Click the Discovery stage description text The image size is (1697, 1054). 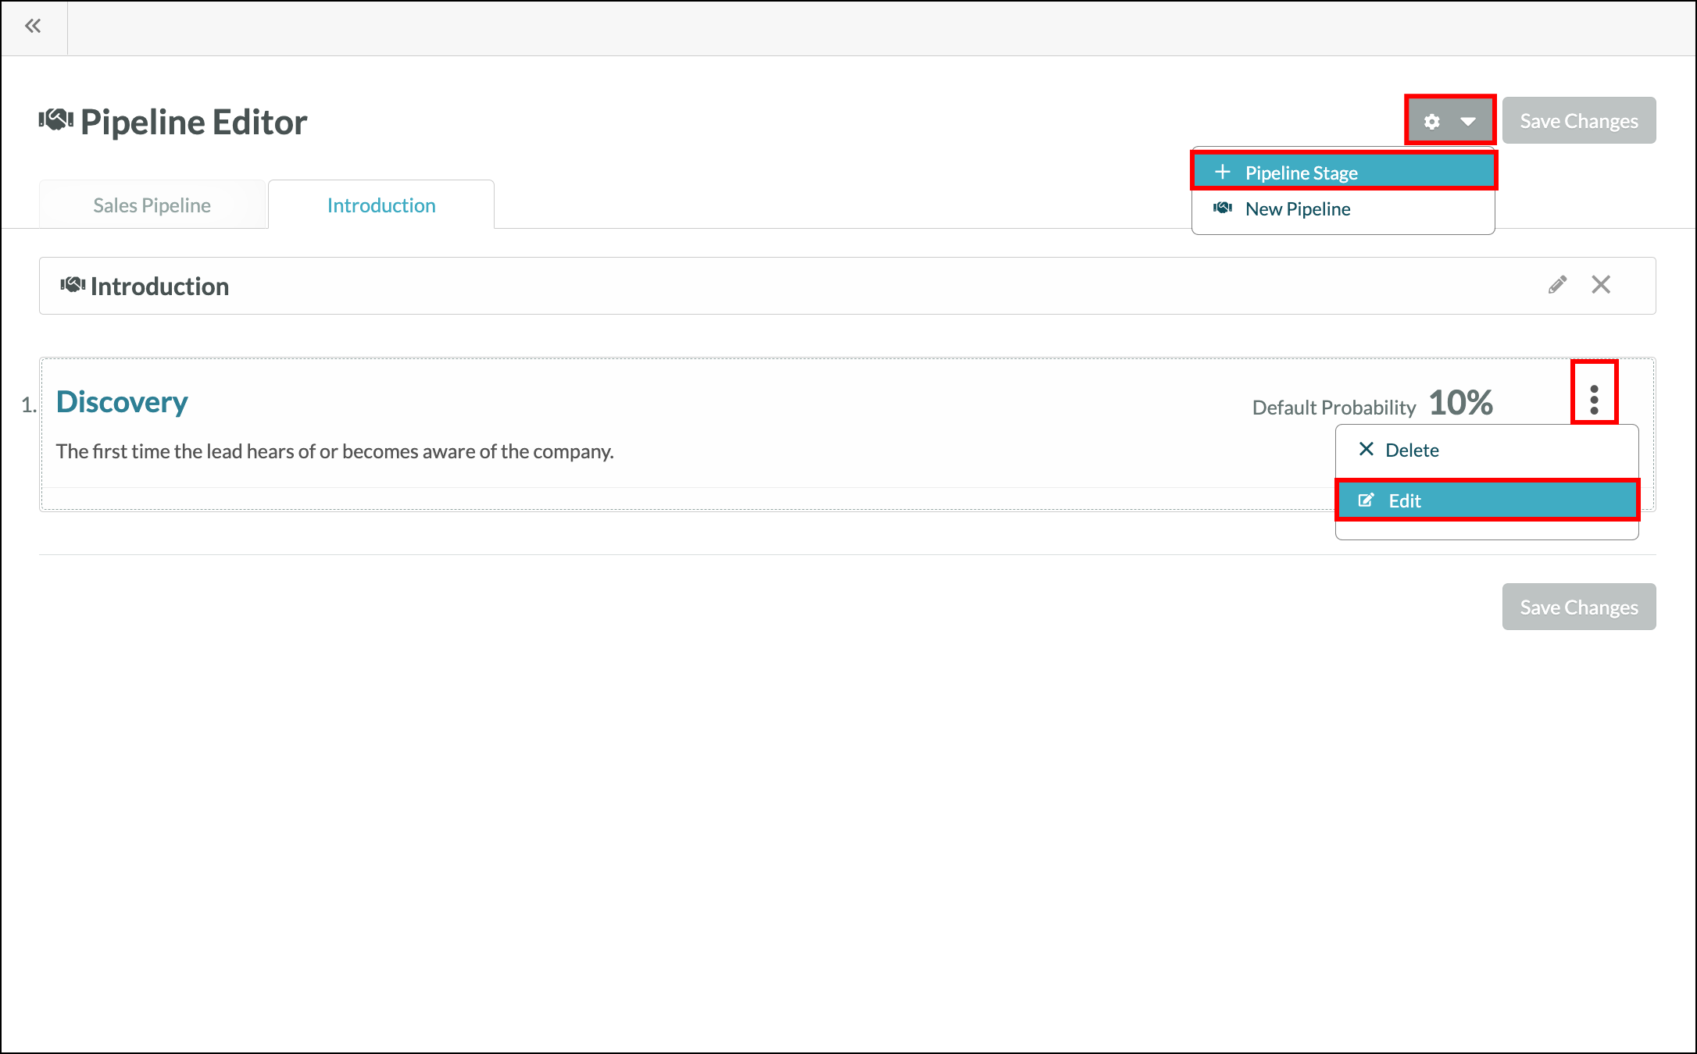pos(334,451)
